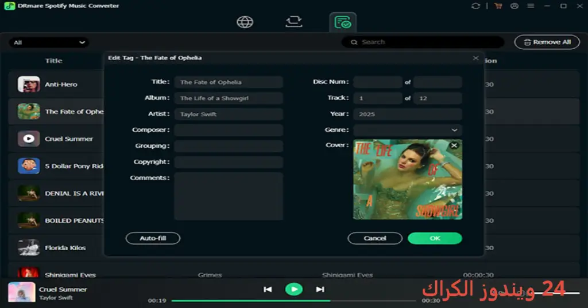Expand the All filter dropdown

click(x=49, y=42)
